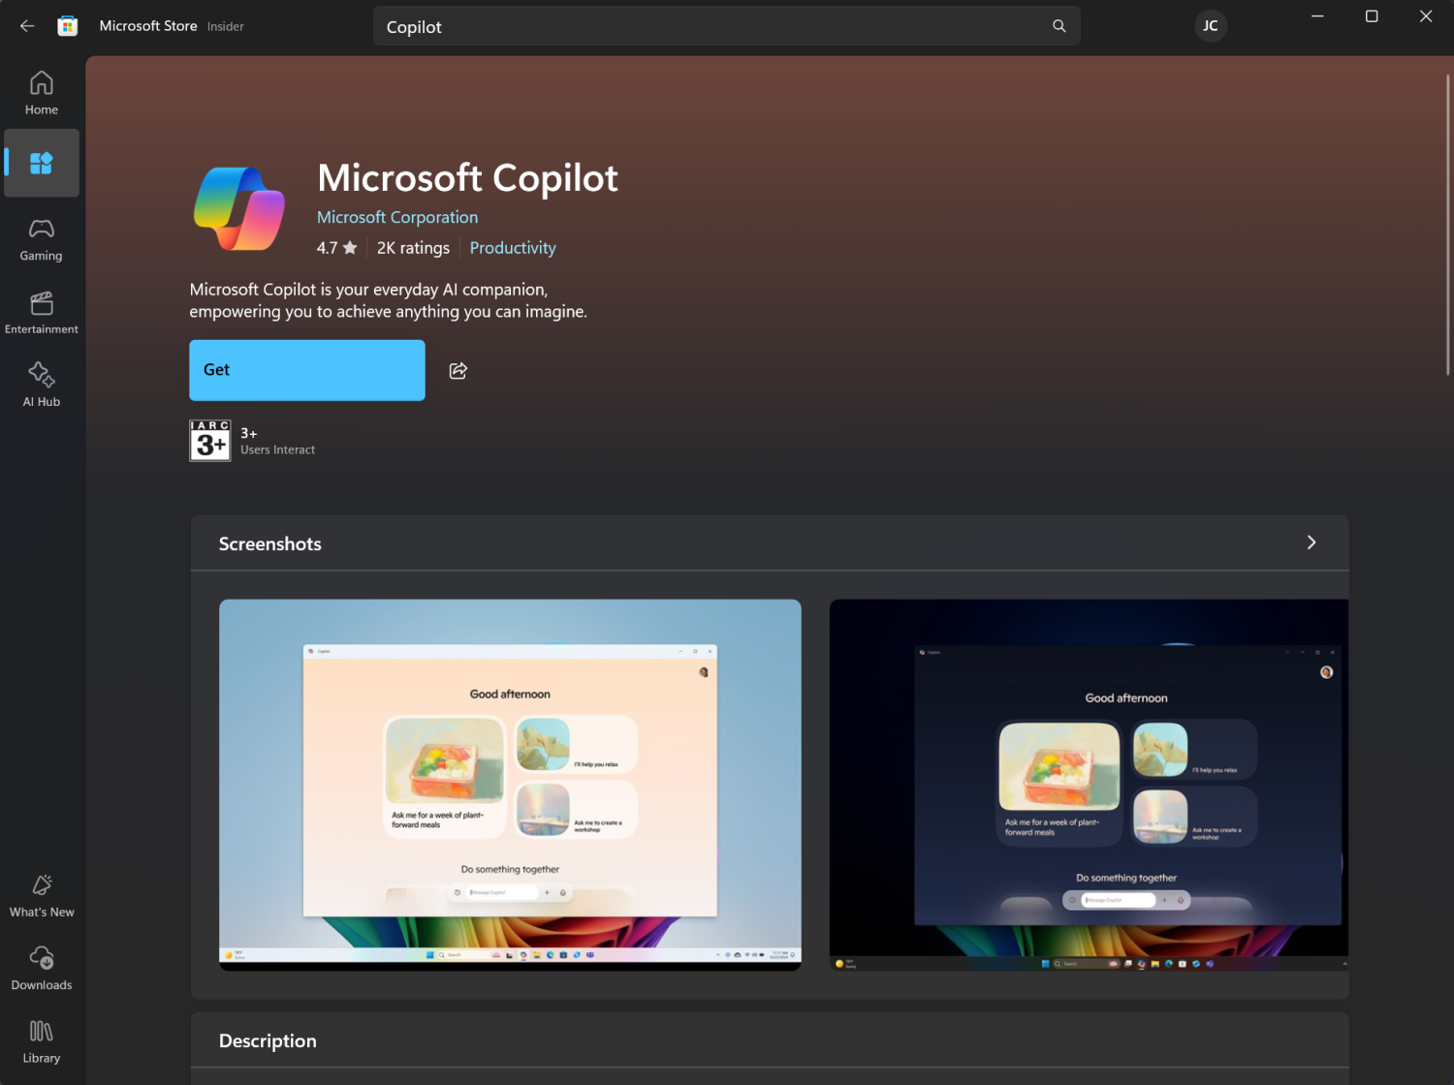Image resolution: width=1454 pixels, height=1085 pixels.
Task: Open the Downloads page
Action: (42, 969)
